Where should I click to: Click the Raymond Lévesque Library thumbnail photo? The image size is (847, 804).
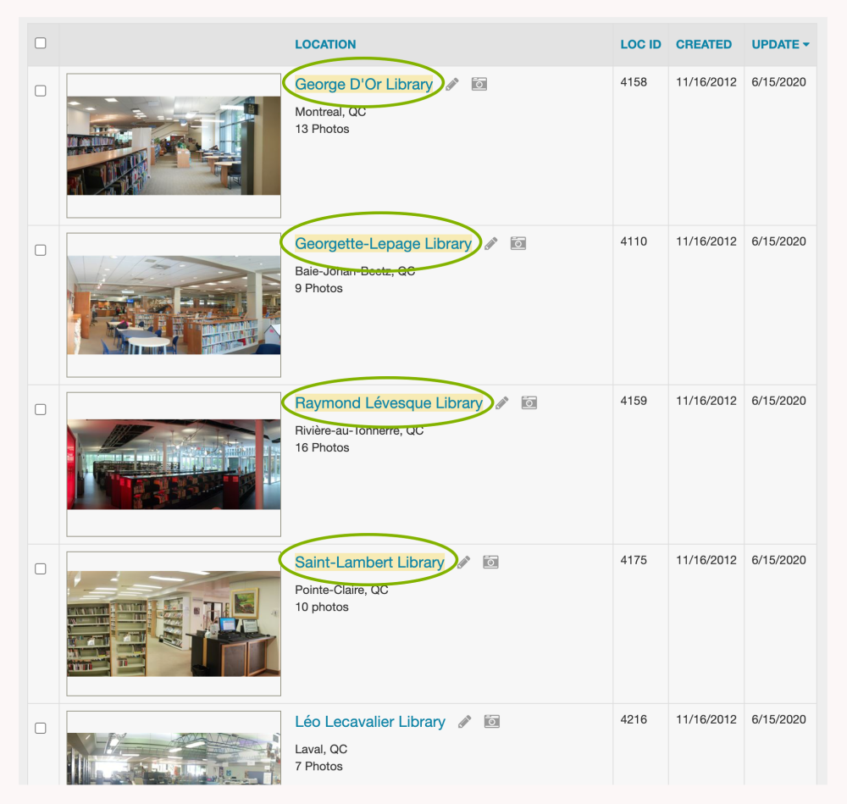click(x=174, y=464)
